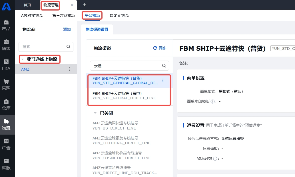Switch to the 首页 tab
Image resolution: width=295 pixels, height=177 pixels.
tap(27, 5)
